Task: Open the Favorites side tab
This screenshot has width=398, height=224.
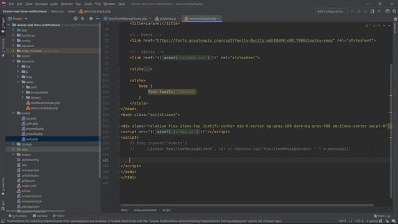Action: (x=3, y=186)
